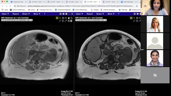Expand the series selector dropdown in right viewer
The image size is (171, 96).
point(91,20)
